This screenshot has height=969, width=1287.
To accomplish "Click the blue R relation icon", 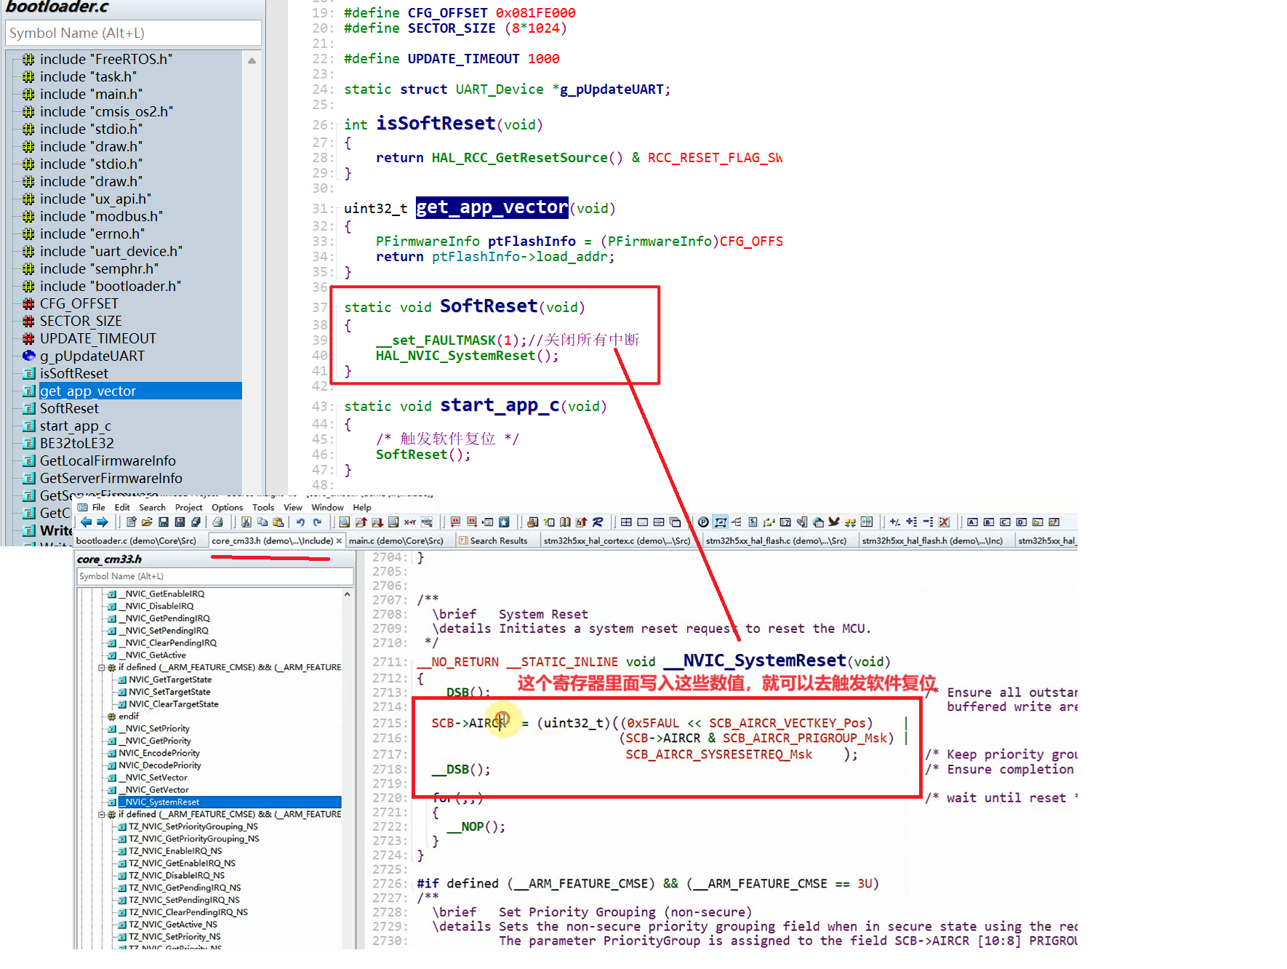I will [598, 522].
